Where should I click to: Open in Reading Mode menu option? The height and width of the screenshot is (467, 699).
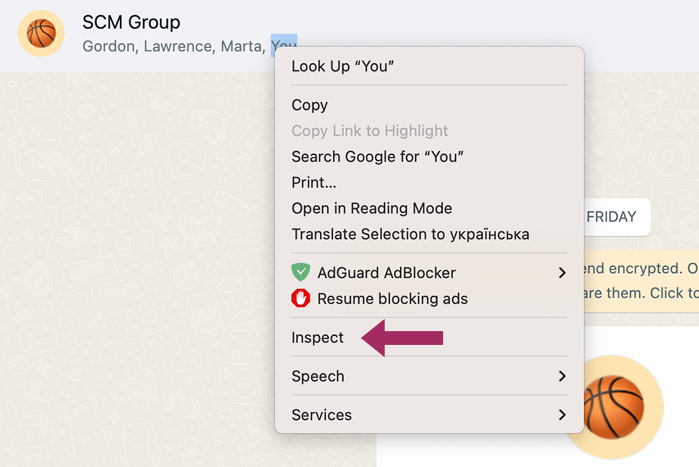click(371, 208)
